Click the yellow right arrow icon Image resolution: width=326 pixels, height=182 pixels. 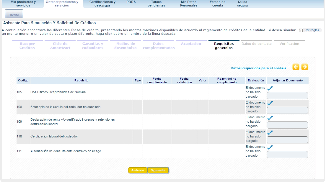click(304, 67)
